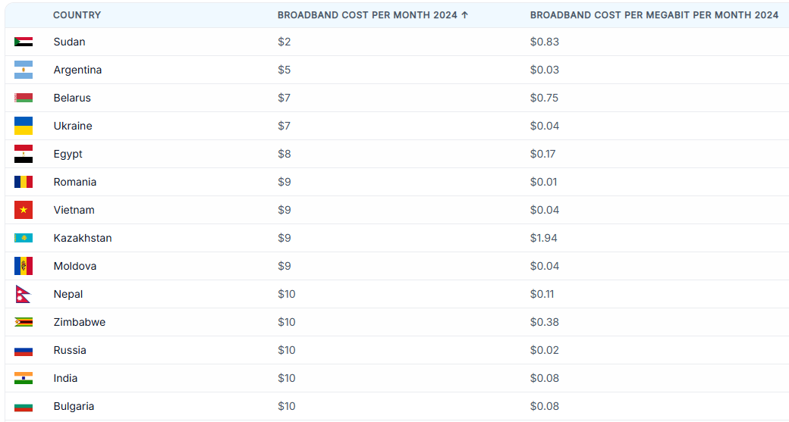Sort by Broadband Cost Per Megabit column
The image size is (789, 422).
654,15
